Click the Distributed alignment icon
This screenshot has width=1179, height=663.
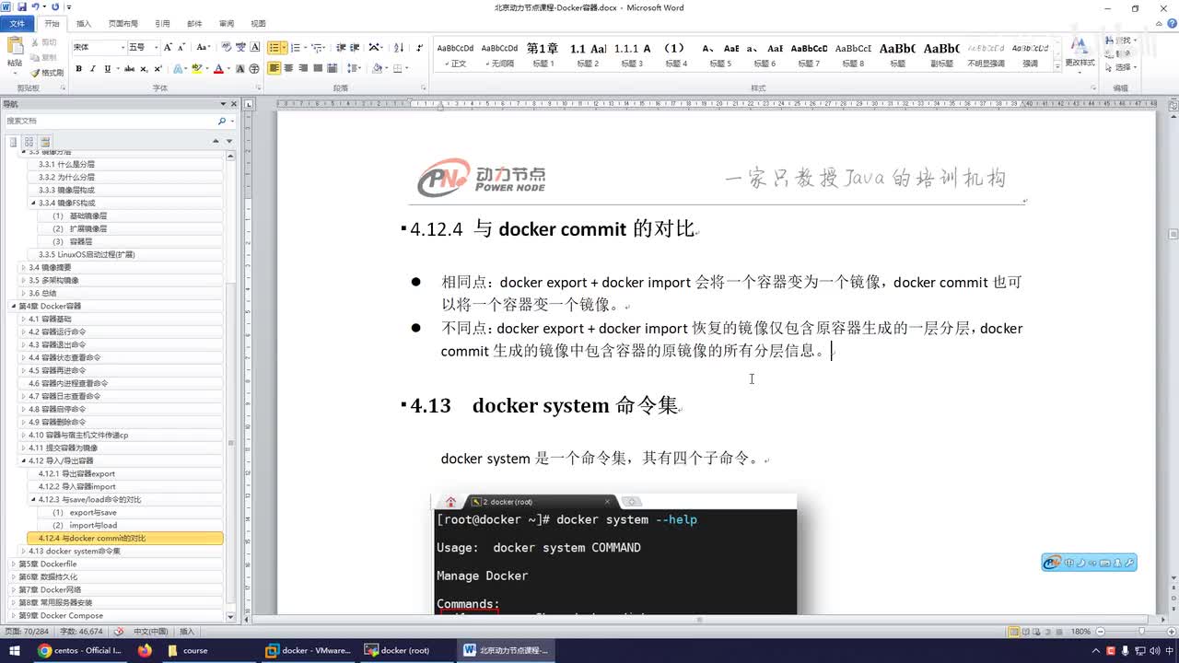pos(333,68)
